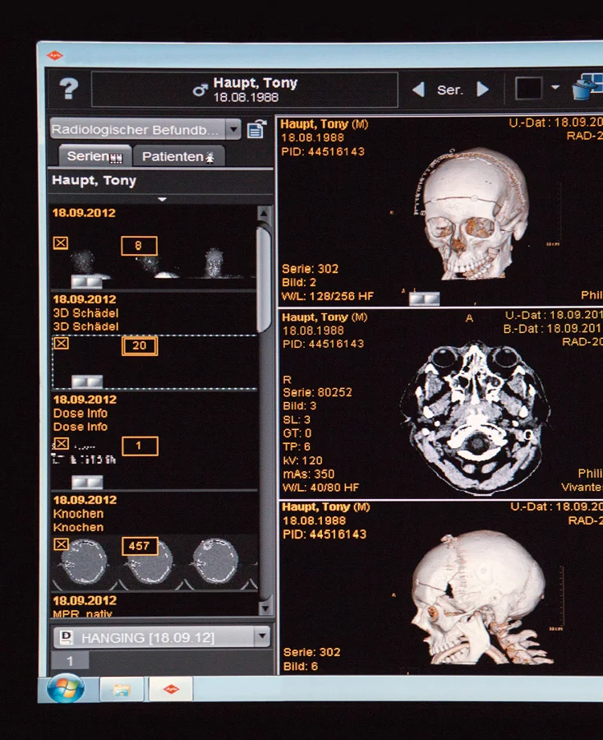Screen dimensions: 603x740
Task: Click 'W/L: 40/80 HF' in CT viewport
Action: [x=320, y=487]
